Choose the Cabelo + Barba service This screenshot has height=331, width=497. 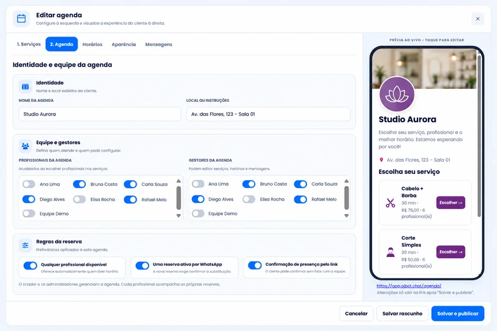451,202
